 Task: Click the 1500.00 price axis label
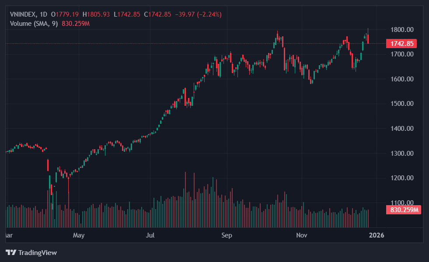402,104
